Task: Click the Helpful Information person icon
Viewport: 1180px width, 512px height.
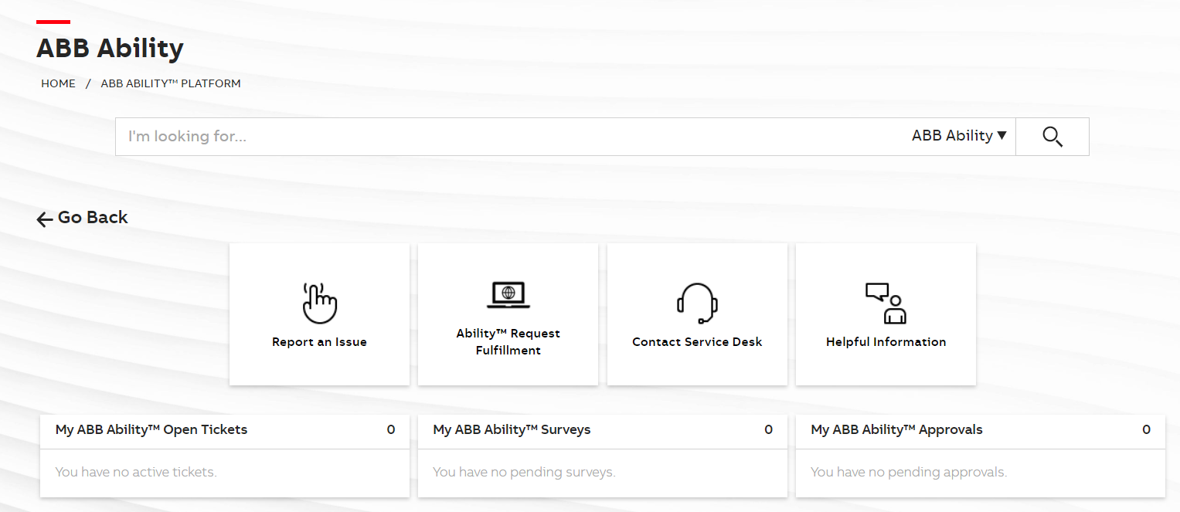Action: click(x=886, y=303)
